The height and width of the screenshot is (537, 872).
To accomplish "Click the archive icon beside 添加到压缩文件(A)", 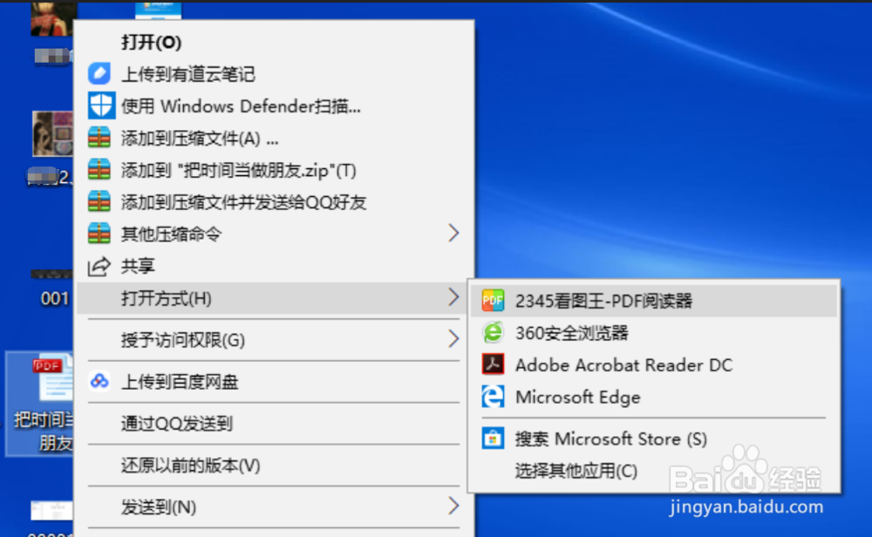I will pos(99,138).
